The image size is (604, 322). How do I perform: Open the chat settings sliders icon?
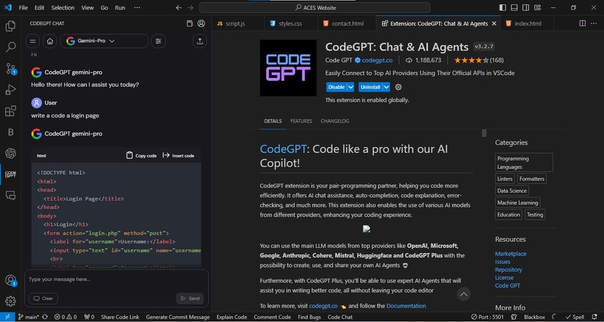tap(158, 41)
